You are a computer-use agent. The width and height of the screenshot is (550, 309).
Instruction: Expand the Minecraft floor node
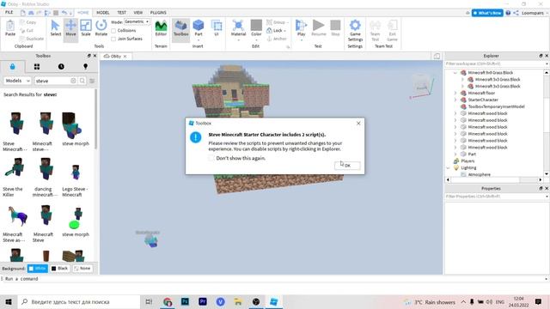pos(455,94)
